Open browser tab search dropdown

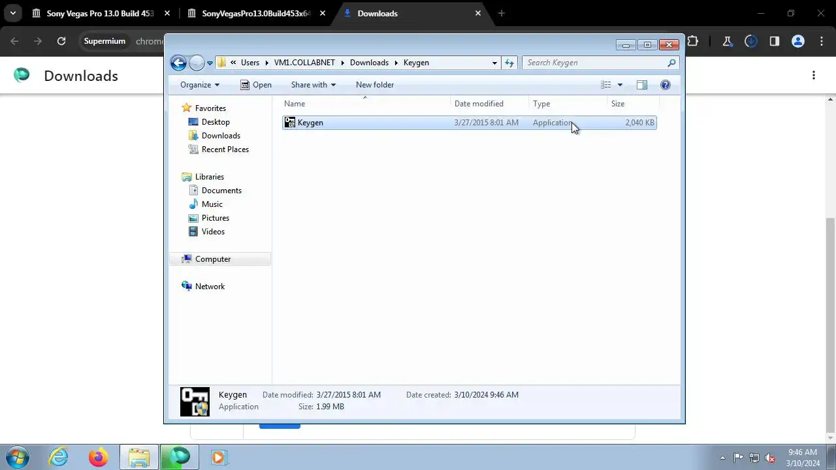point(12,13)
